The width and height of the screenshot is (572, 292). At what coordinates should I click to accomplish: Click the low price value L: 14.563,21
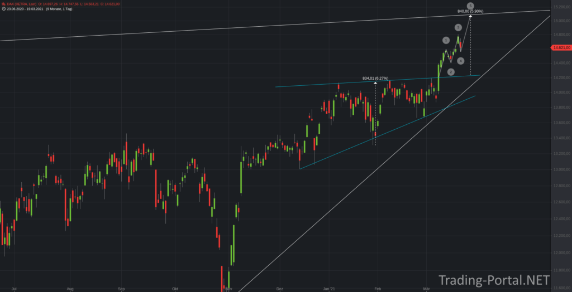[x=89, y=4]
